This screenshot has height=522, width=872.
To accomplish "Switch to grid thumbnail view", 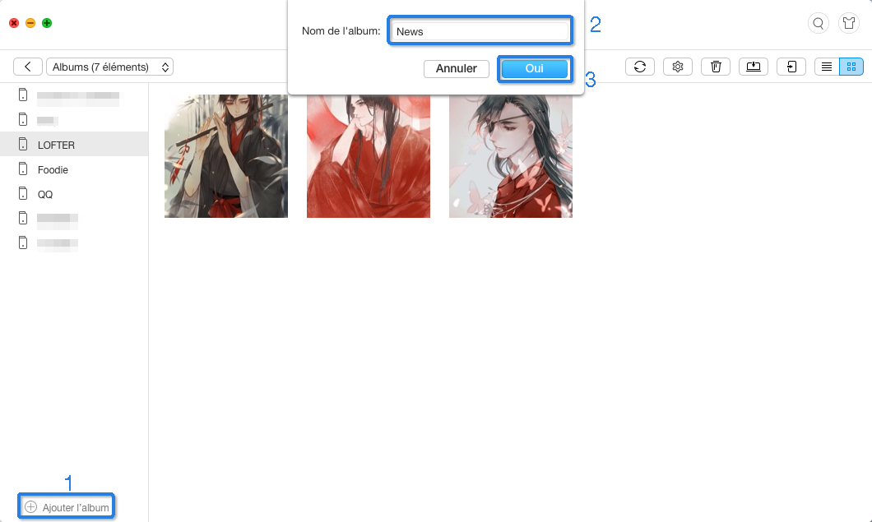I will (x=851, y=67).
